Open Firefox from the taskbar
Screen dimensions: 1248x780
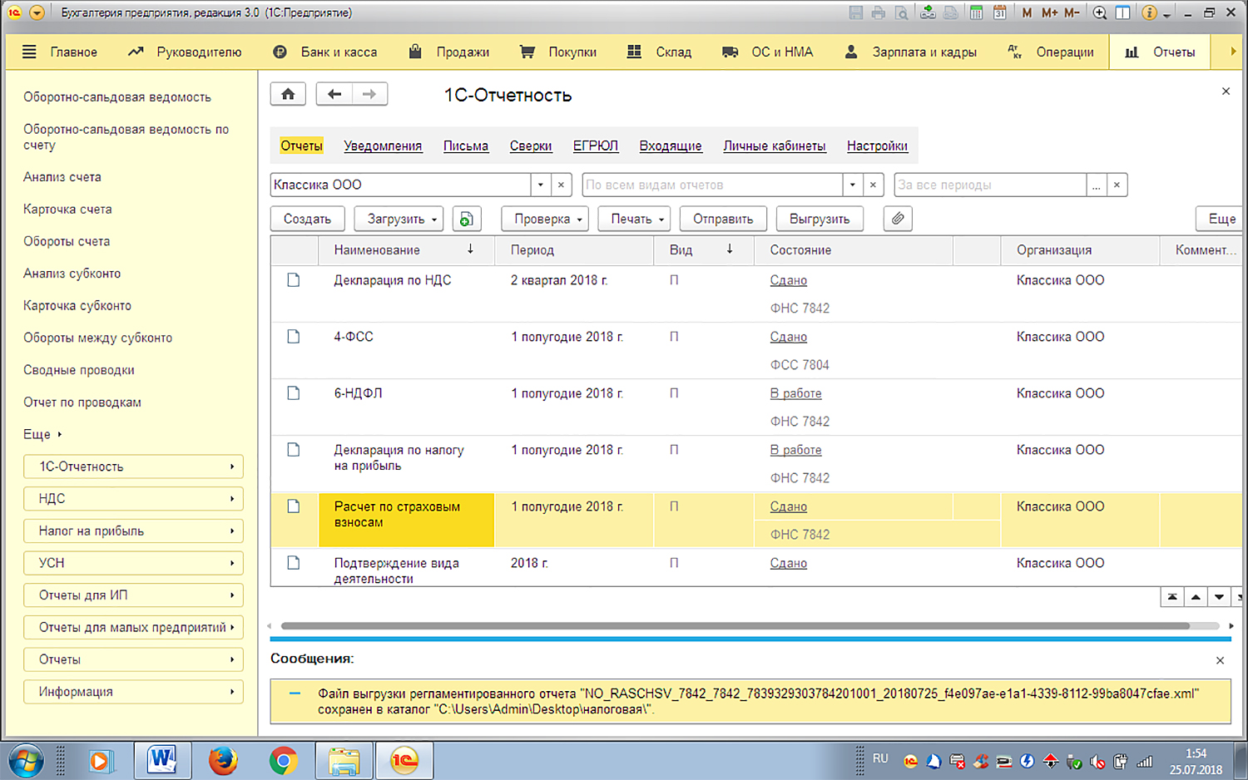[x=223, y=760]
